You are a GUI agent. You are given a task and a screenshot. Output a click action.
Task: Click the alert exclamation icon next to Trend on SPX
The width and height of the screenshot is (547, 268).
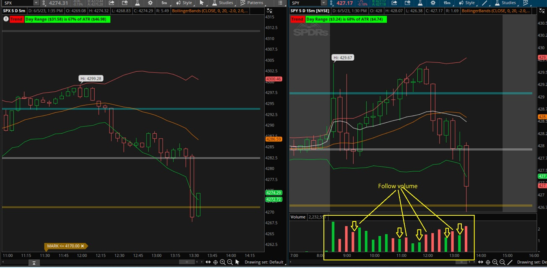coord(5,19)
